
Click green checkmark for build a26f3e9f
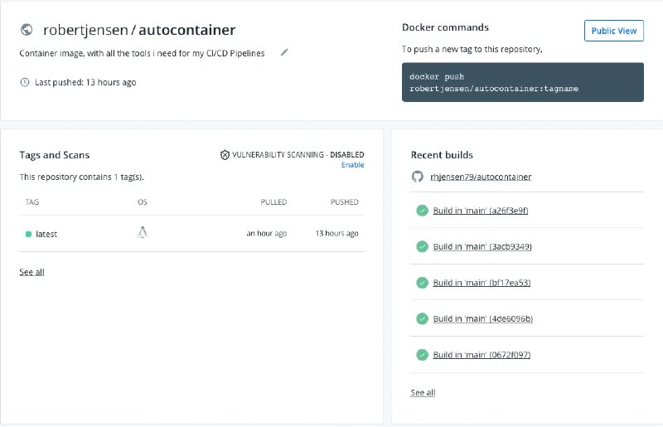click(x=422, y=211)
